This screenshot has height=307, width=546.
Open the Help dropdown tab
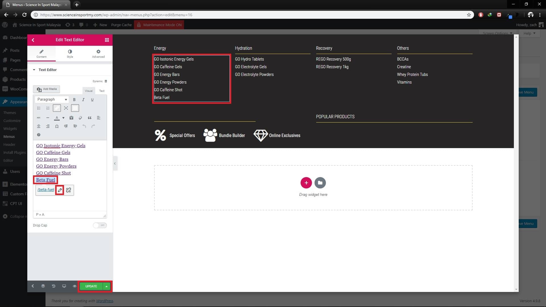pyautogui.click(x=530, y=33)
